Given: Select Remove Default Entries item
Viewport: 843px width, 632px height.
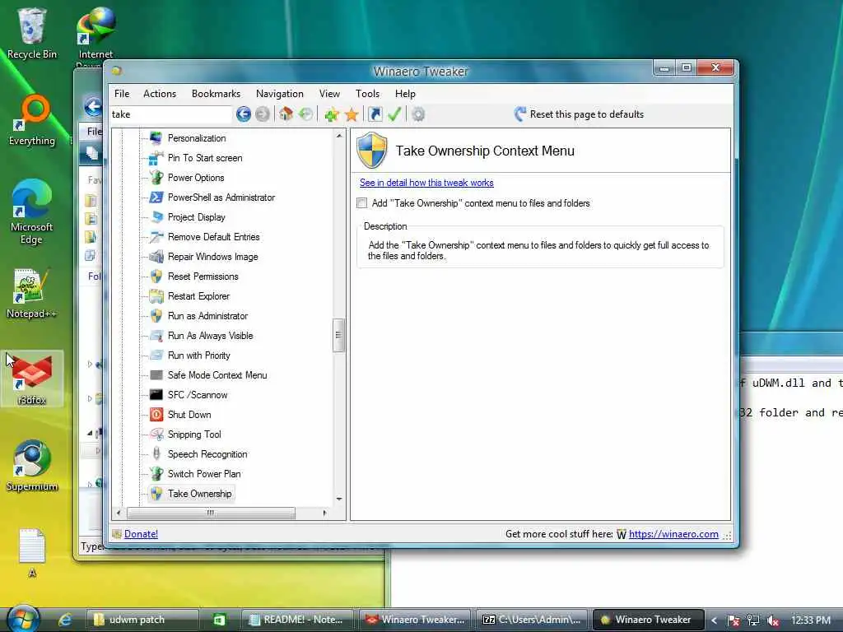Looking at the screenshot, I should pyautogui.click(x=213, y=237).
